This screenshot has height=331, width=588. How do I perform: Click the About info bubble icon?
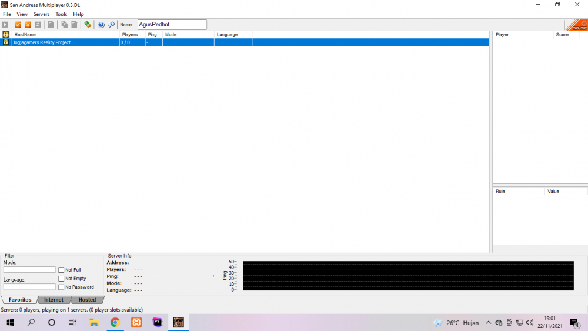[x=111, y=25]
